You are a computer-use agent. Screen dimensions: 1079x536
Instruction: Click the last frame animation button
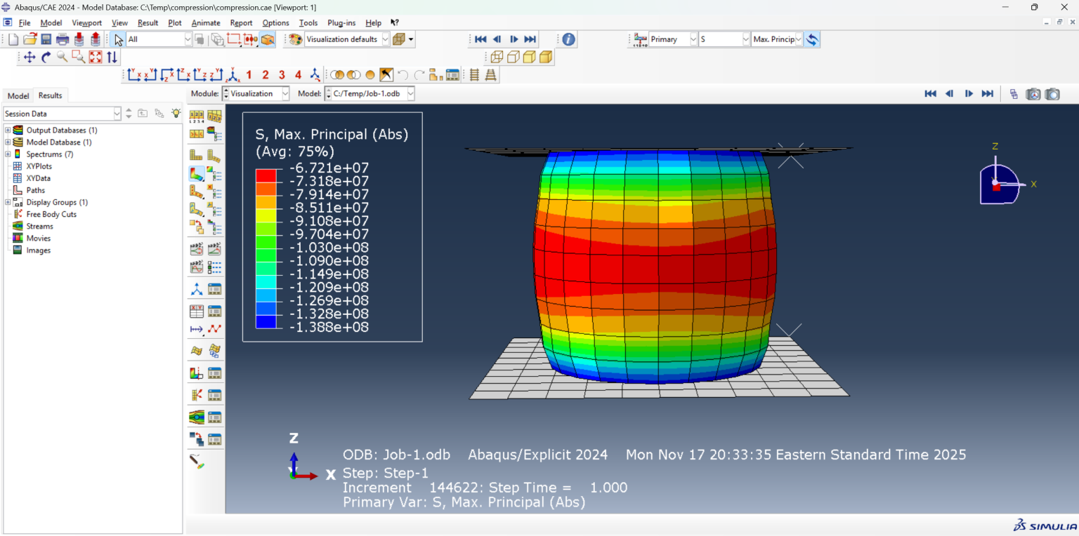click(530, 39)
